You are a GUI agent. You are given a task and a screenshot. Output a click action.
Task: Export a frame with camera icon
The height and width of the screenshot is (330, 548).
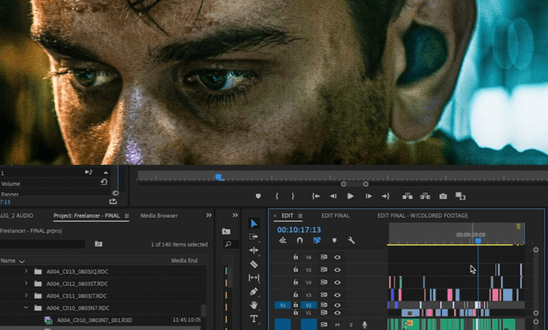pos(443,197)
